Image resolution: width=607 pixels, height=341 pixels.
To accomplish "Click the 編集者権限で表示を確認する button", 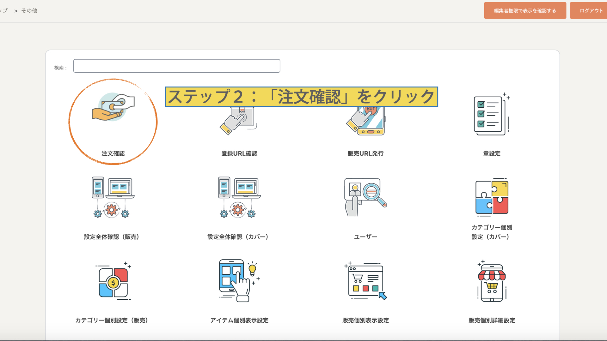I will (525, 10).
